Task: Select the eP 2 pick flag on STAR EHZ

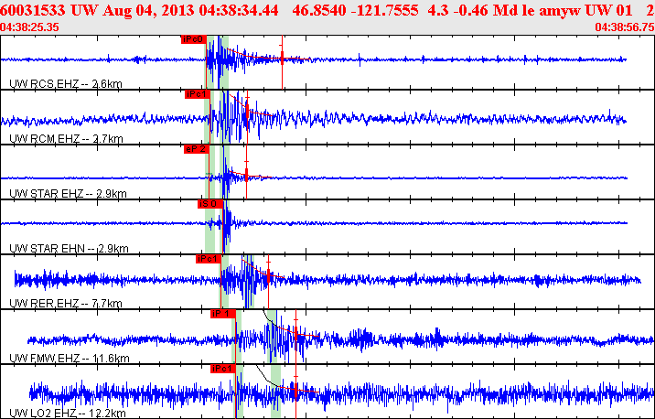Action: (x=196, y=149)
